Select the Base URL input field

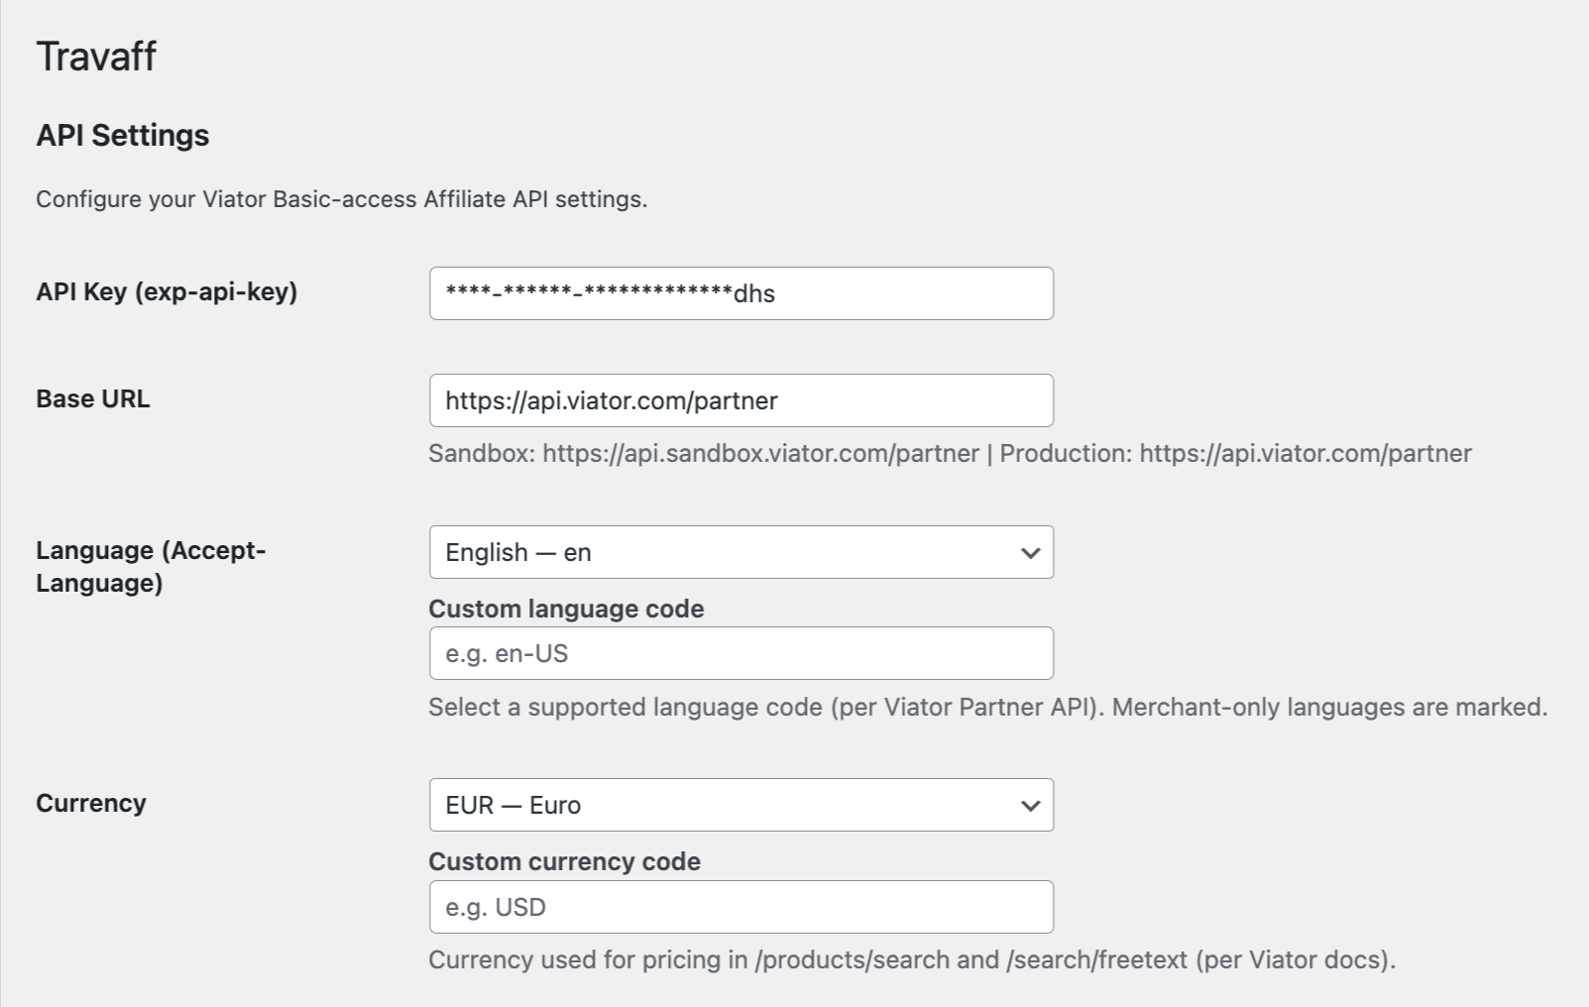point(739,399)
